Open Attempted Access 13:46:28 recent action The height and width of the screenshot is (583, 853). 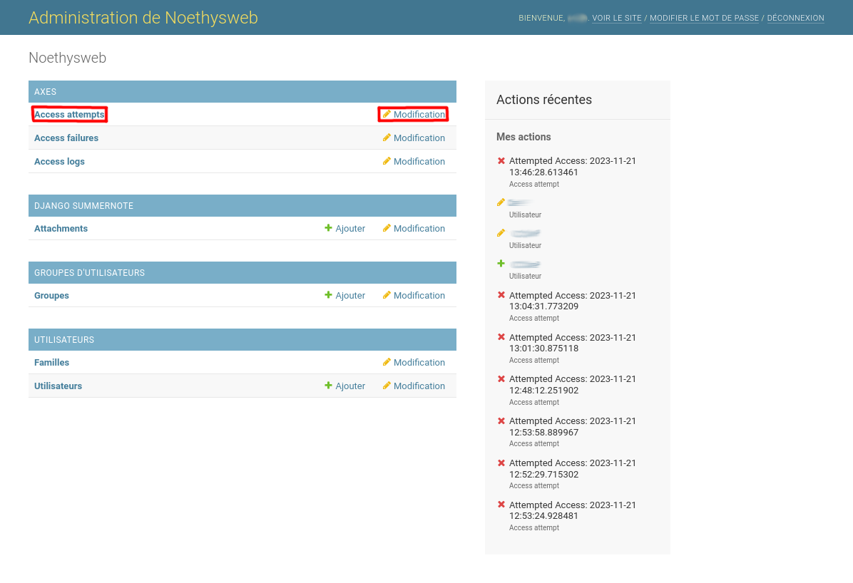coord(572,166)
